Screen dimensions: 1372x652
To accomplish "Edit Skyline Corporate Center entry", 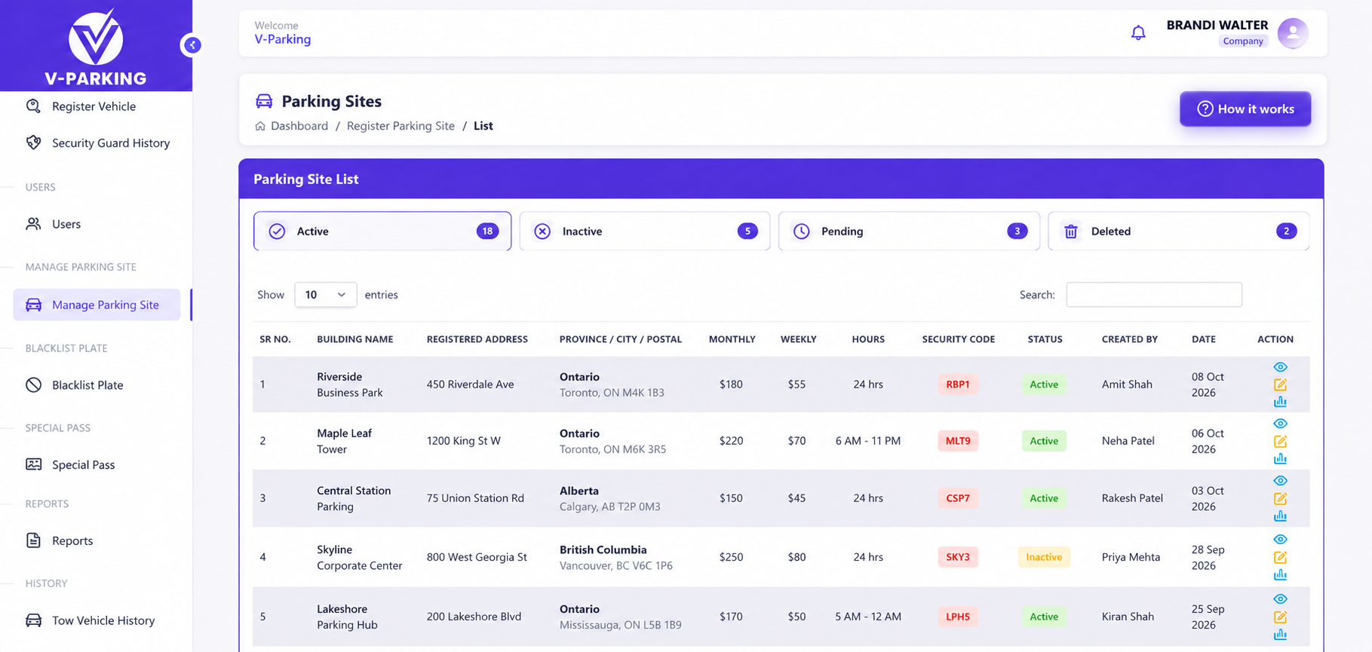I will 1280,557.
